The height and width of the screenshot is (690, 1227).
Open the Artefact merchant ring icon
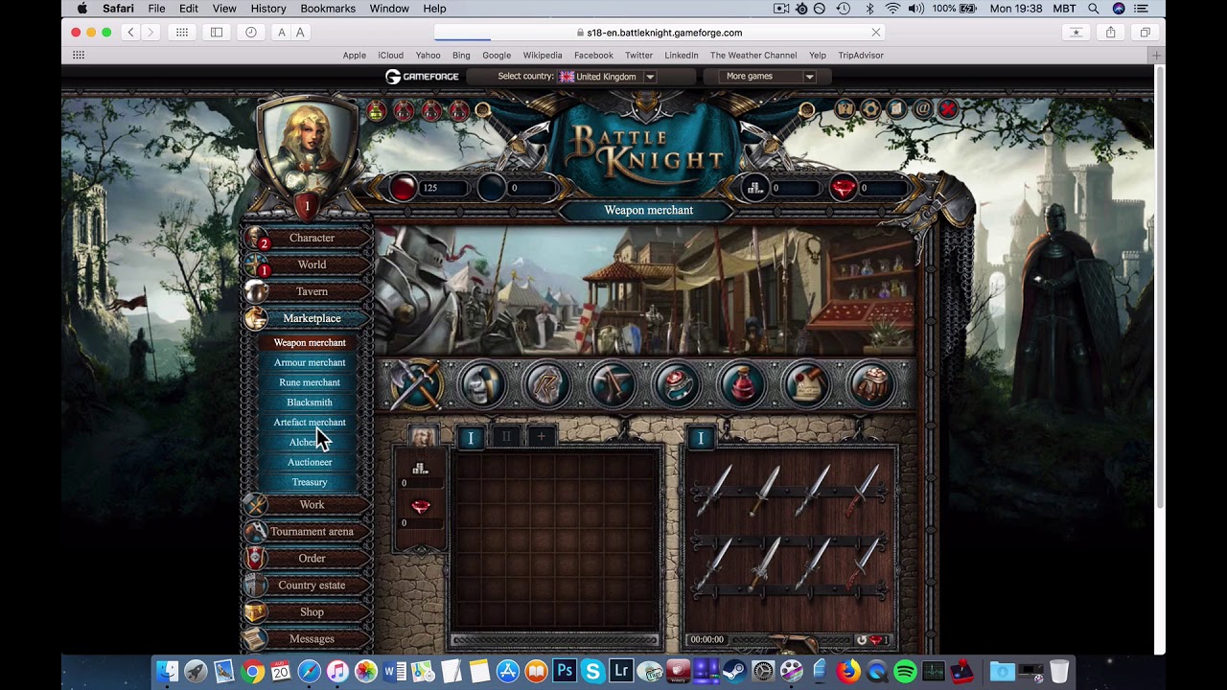(x=677, y=384)
